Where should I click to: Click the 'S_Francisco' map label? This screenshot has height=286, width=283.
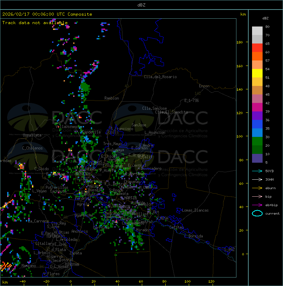pos(122,129)
